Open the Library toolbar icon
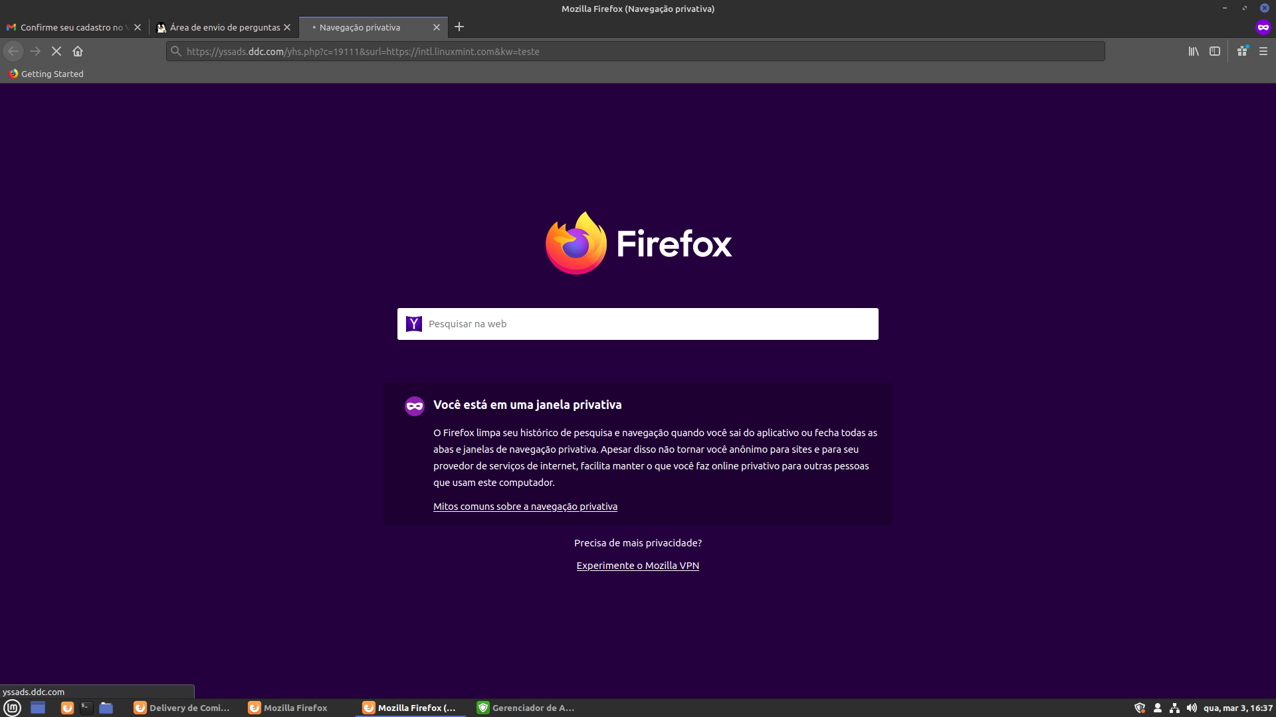The height and width of the screenshot is (717, 1276). point(1194,51)
